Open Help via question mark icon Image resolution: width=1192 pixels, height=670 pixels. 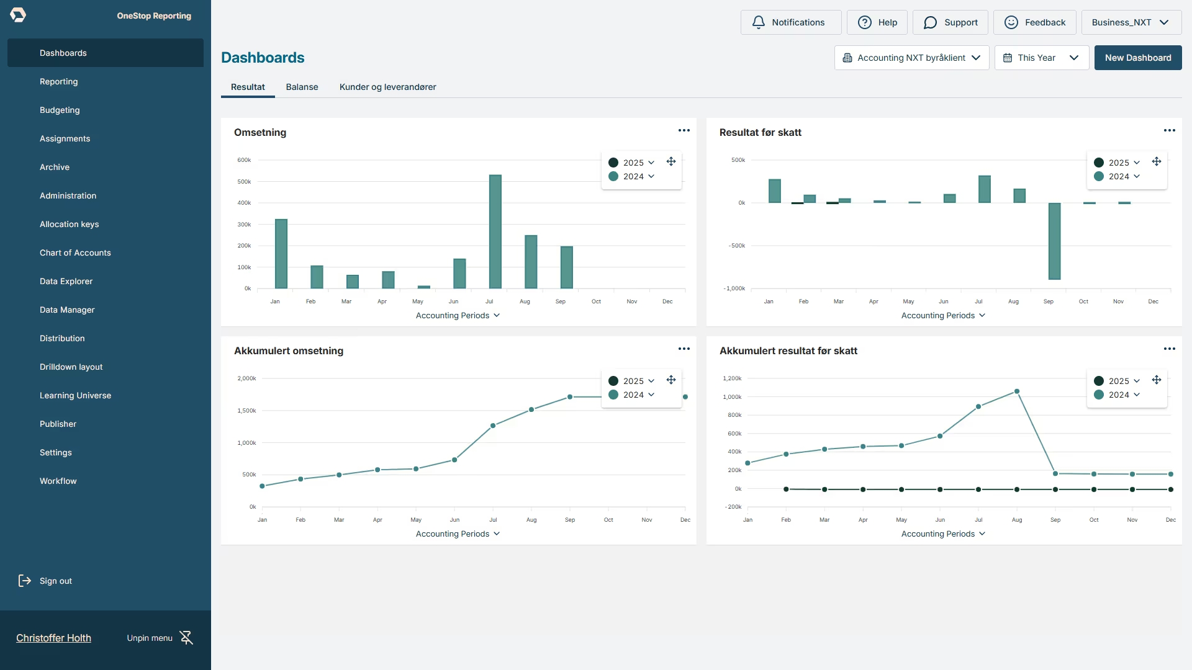click(864, 22)
